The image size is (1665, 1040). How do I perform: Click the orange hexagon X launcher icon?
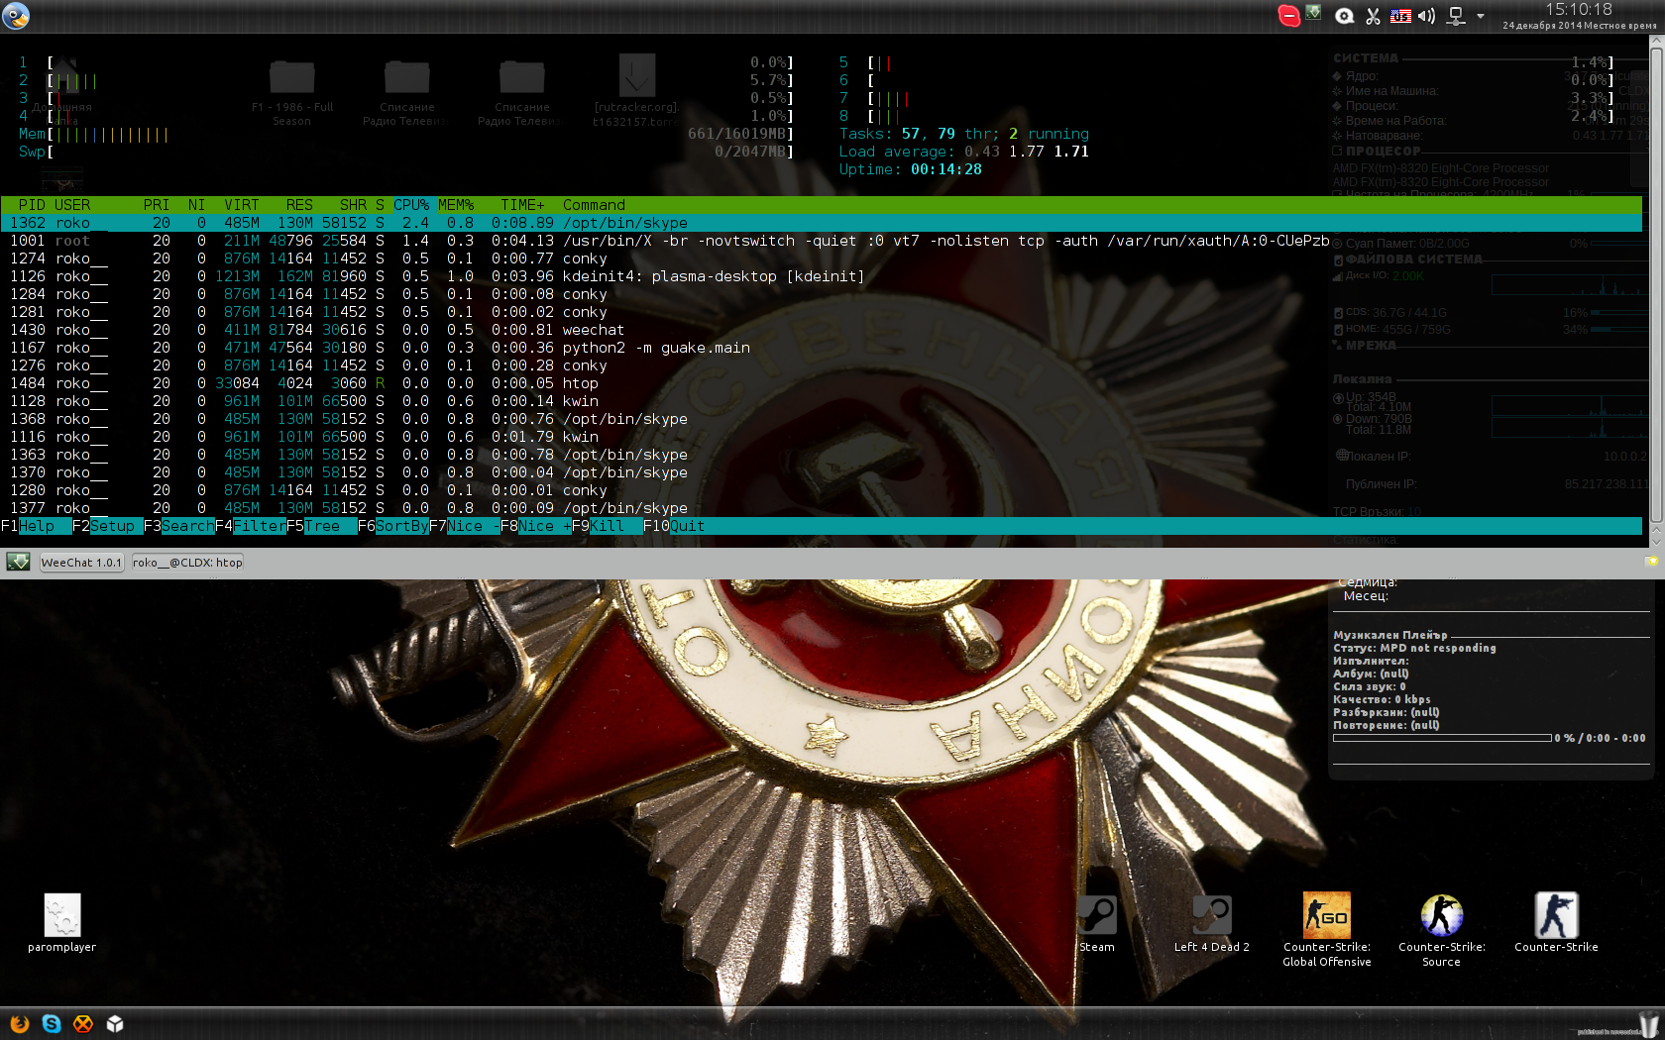pyautogui.click(x=83, y=1023)
